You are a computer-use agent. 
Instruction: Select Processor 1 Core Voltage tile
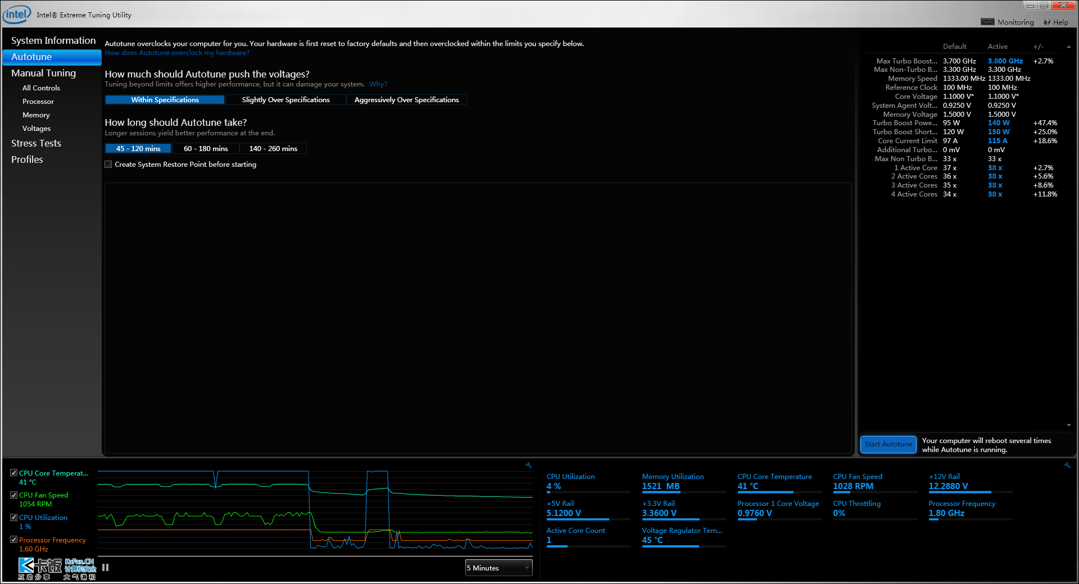click(x=779, y=509)
